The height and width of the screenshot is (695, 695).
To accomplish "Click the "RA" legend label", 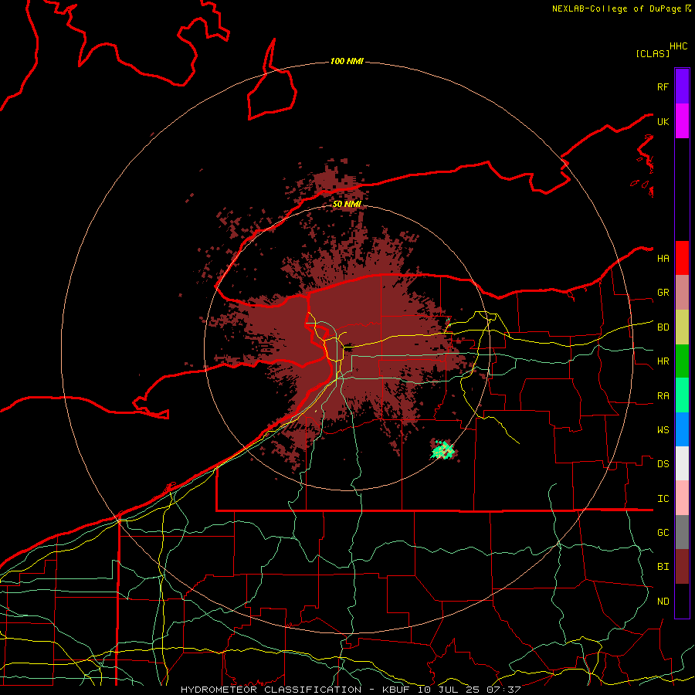I will [x=663, y=396].
